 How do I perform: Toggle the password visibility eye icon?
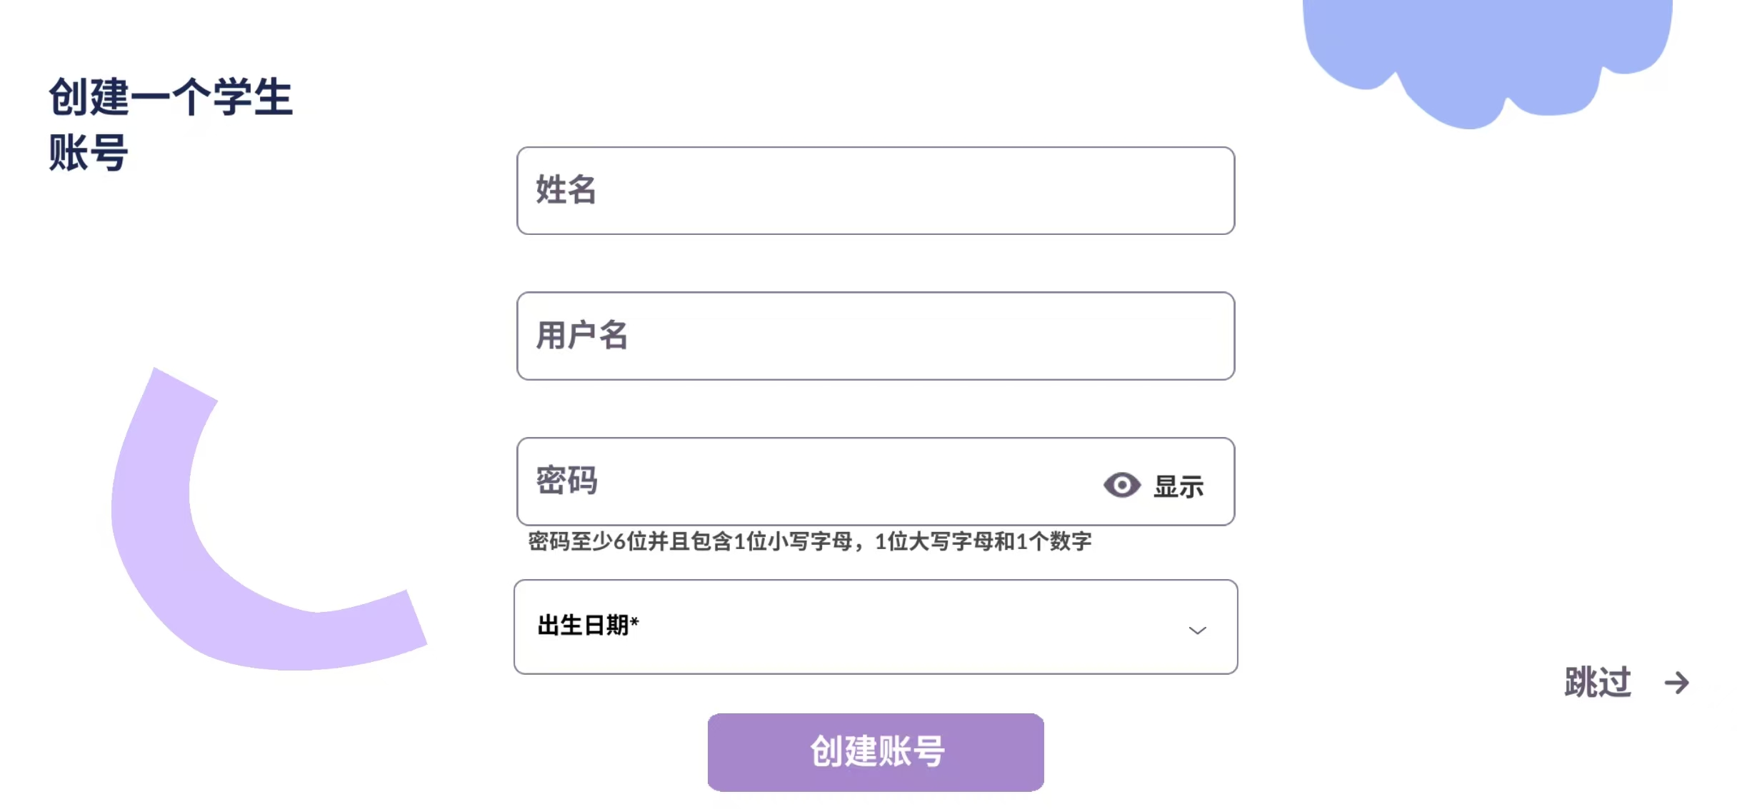[1121, 485]
